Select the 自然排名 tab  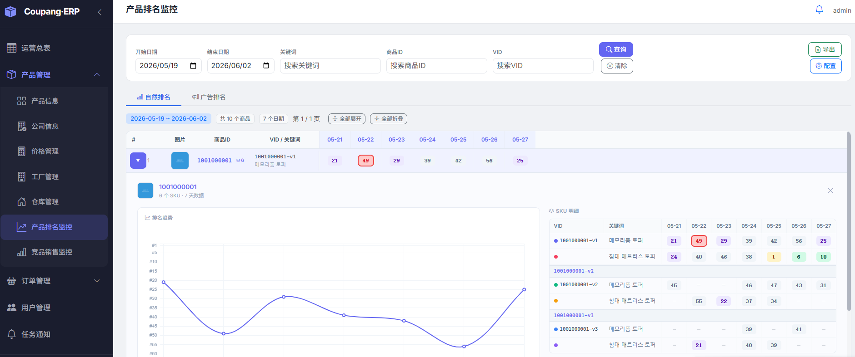pyautogui.click(x=154, y=97)
